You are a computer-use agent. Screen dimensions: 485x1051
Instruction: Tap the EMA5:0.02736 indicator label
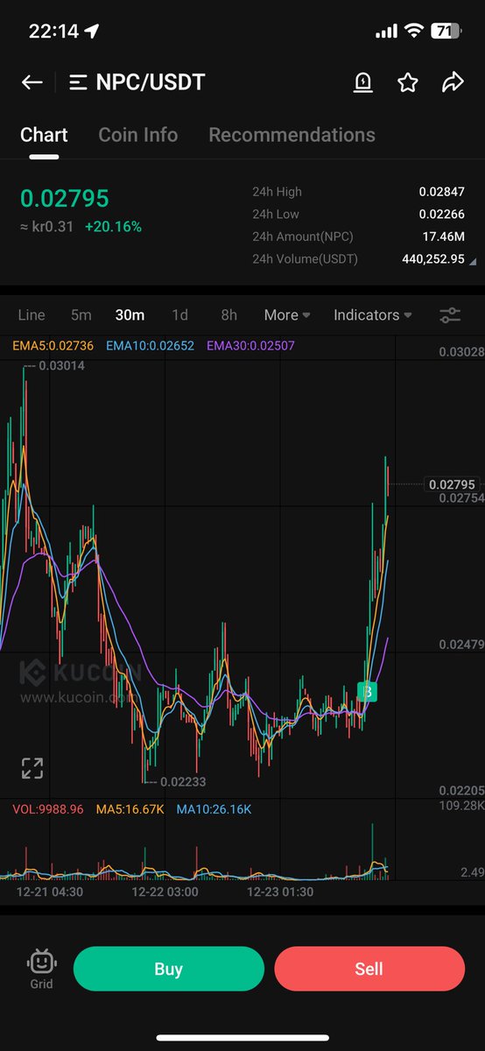click(x=55, y=346)
